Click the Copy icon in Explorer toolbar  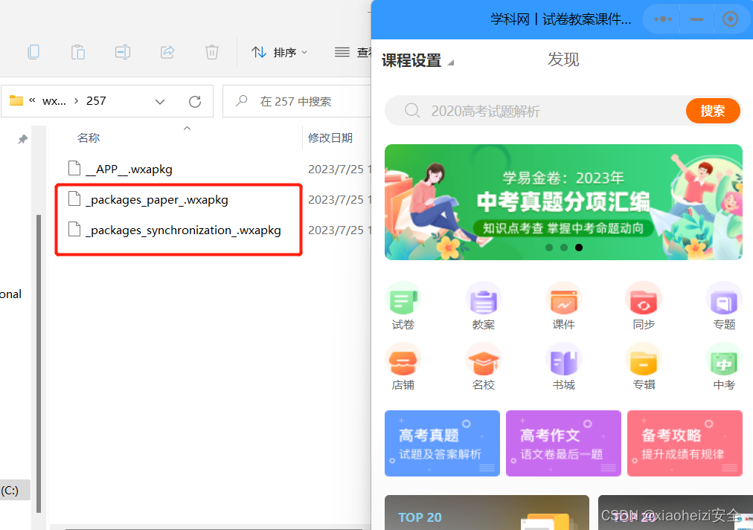(33, 52)
